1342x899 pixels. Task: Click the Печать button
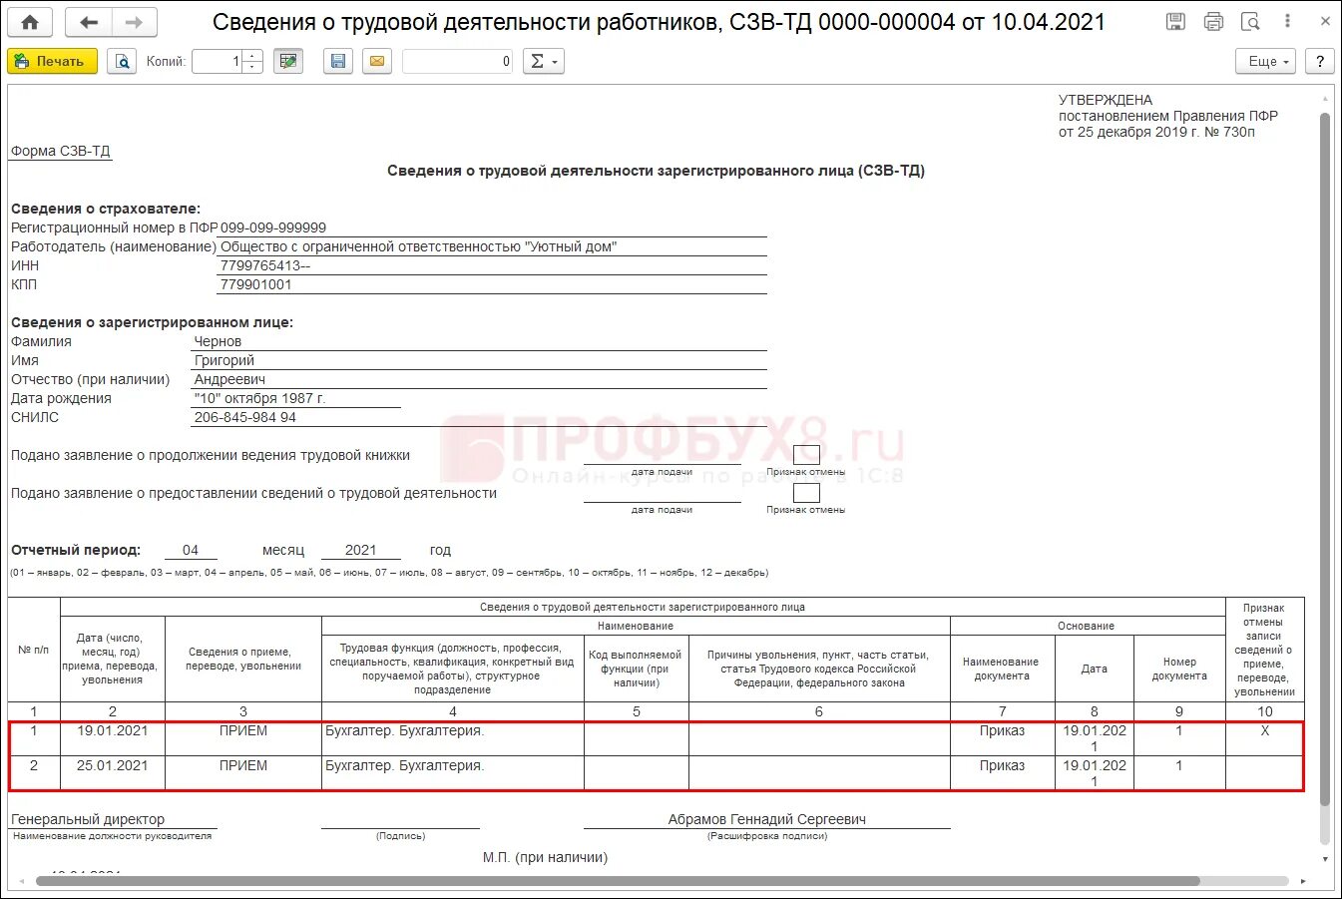point(52,61)
